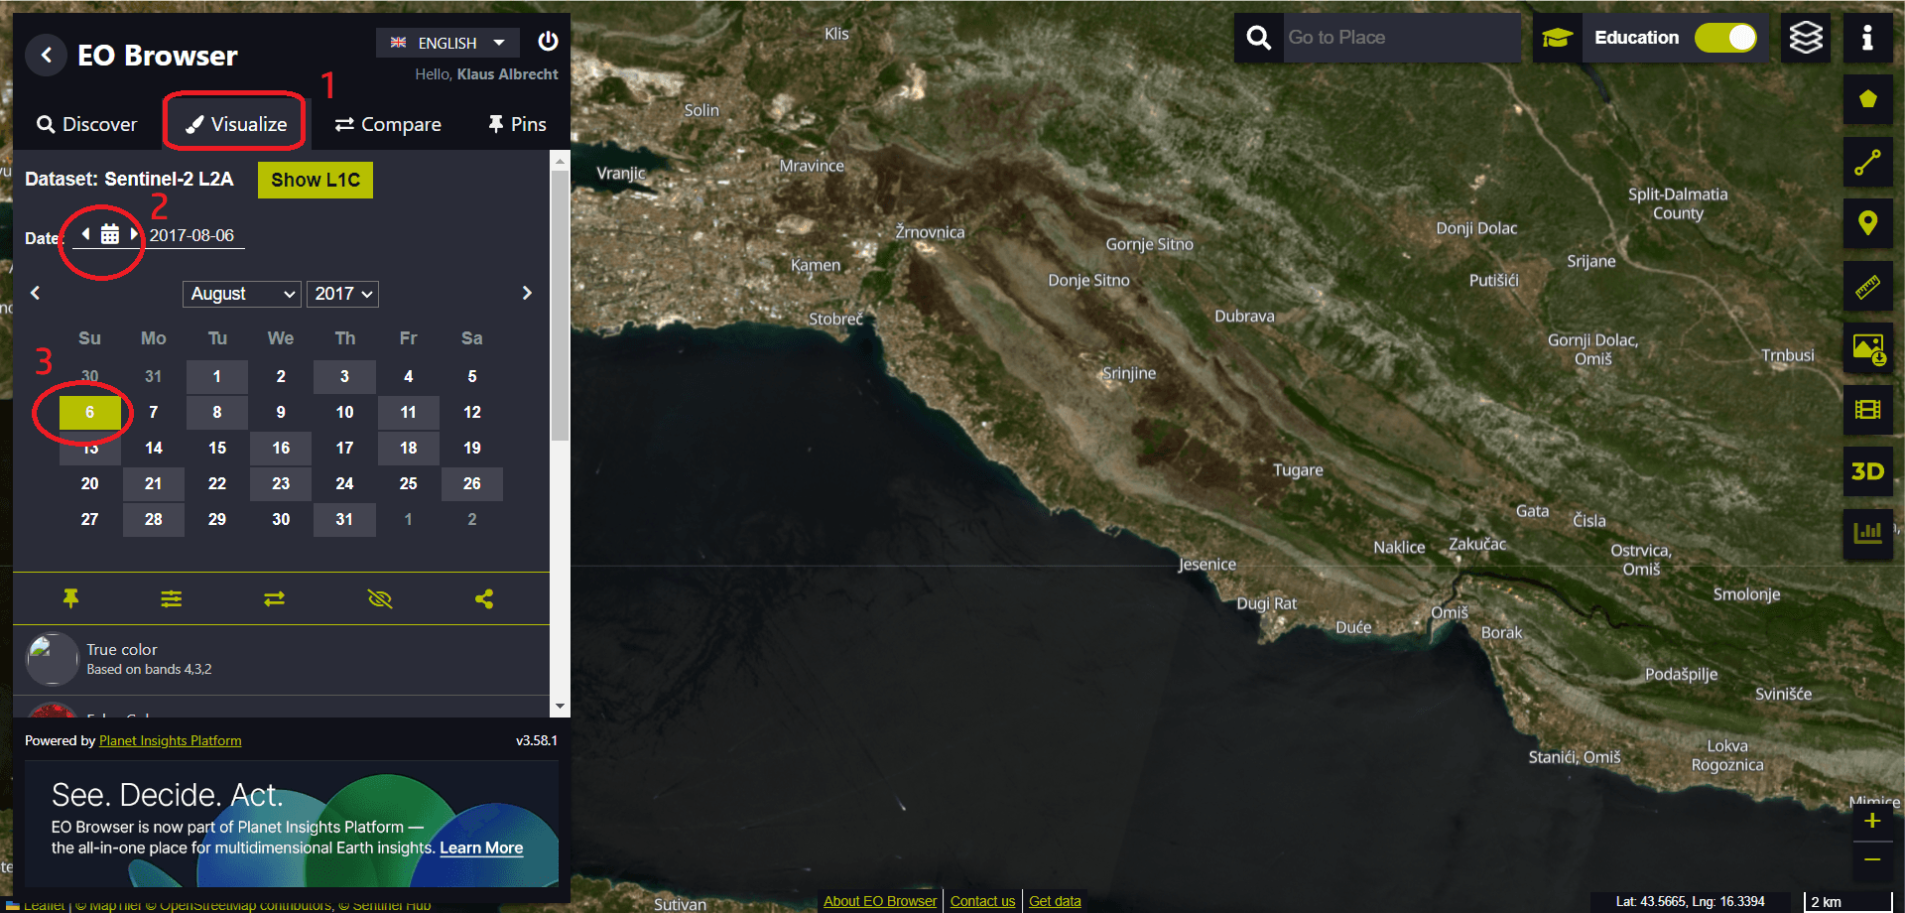Click the 3D terrain viewer icon
1905x913 pixels.
[x=1867, y=471]
